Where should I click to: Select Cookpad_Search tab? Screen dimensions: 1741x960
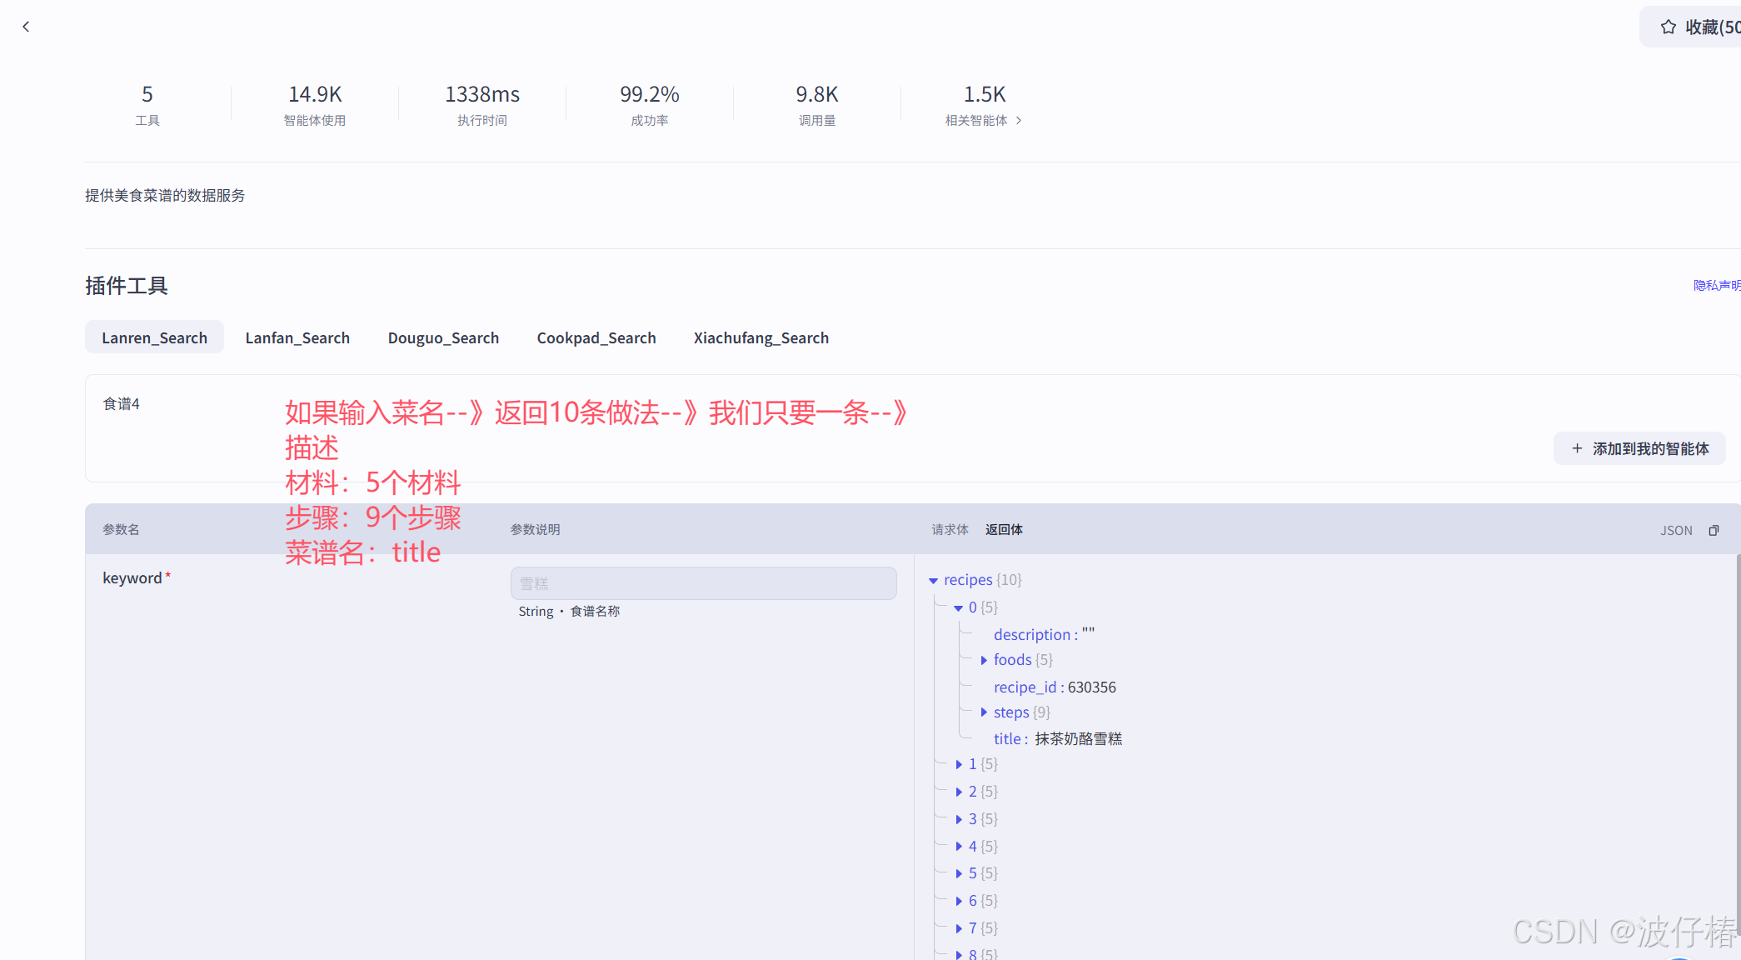tap(596, 337)
